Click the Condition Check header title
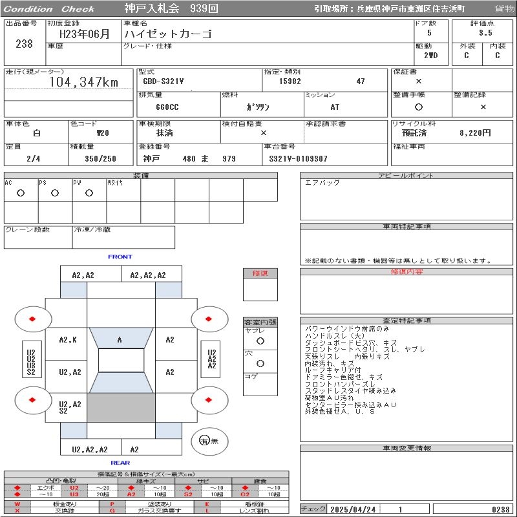This screenshot has width=517, height=517. coord(49,9)
